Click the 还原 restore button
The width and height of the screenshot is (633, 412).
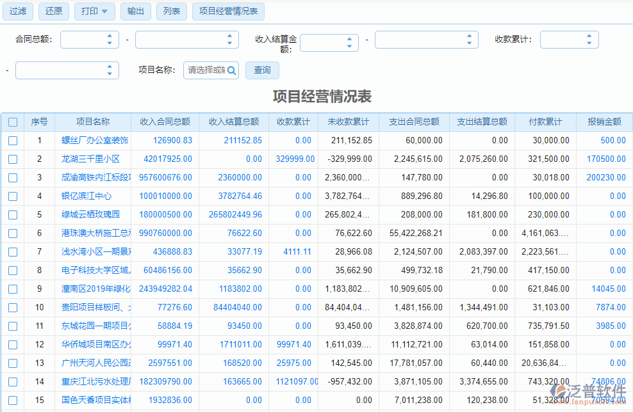53,11
